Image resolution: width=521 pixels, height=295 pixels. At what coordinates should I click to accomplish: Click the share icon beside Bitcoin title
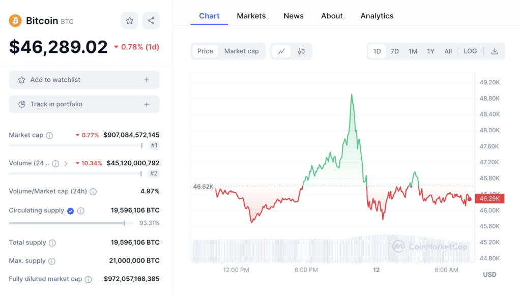[151, 21]
